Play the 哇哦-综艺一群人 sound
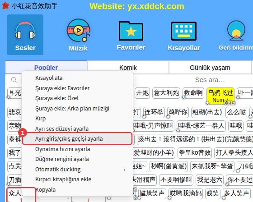Image resolution: width=253 pixels, height=202 pixels. 201,126
